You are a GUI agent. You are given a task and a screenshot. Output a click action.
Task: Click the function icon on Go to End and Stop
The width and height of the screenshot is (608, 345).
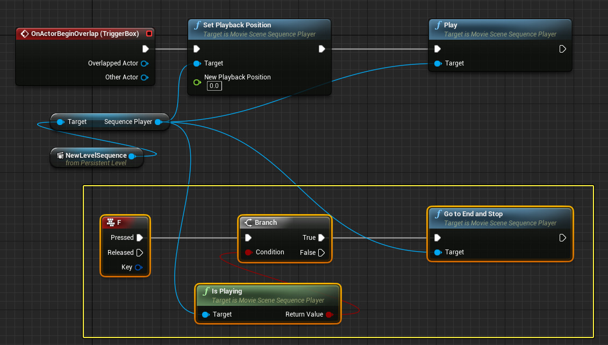(438, 214)
